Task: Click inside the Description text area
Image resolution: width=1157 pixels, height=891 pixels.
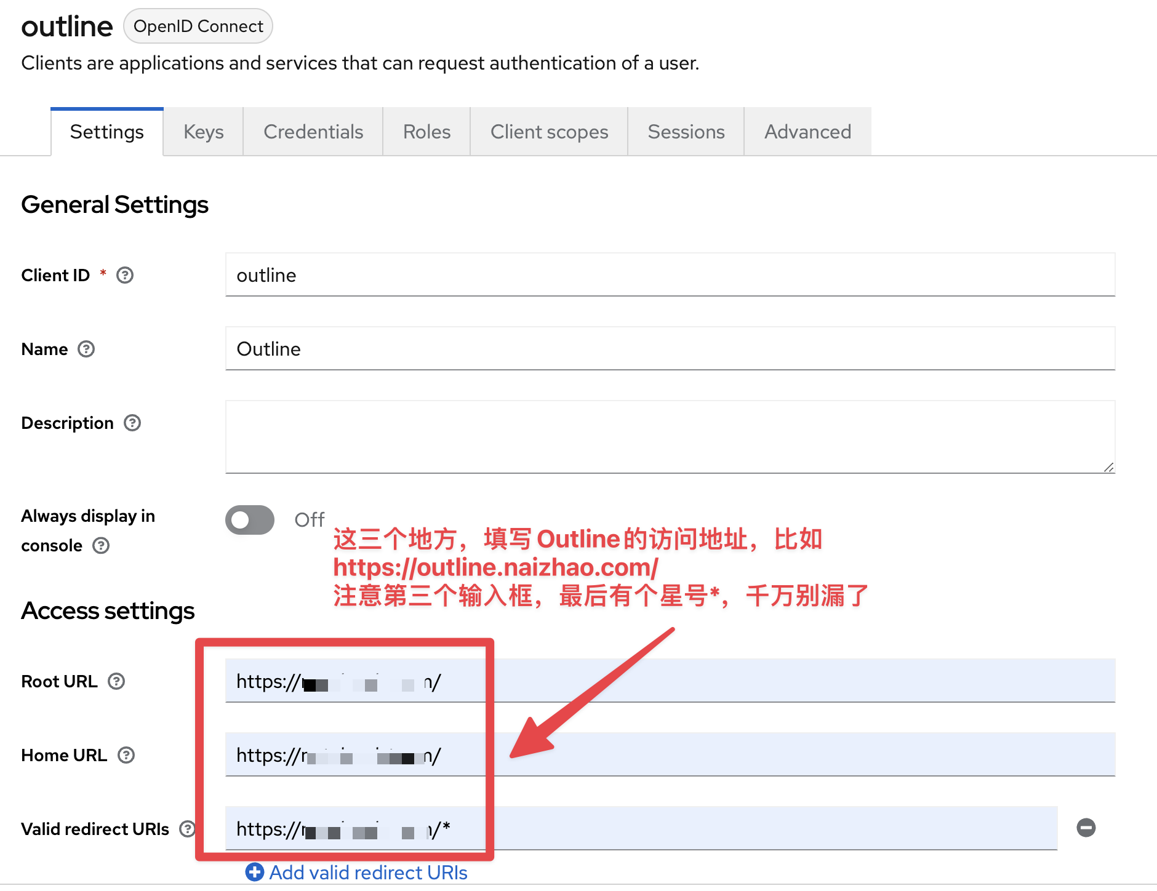Action: tap(670, 436)
